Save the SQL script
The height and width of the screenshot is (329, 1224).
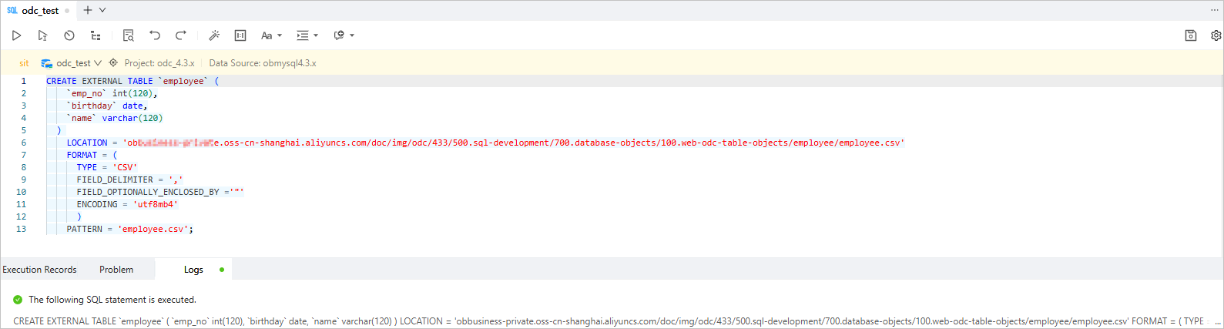1190,35
